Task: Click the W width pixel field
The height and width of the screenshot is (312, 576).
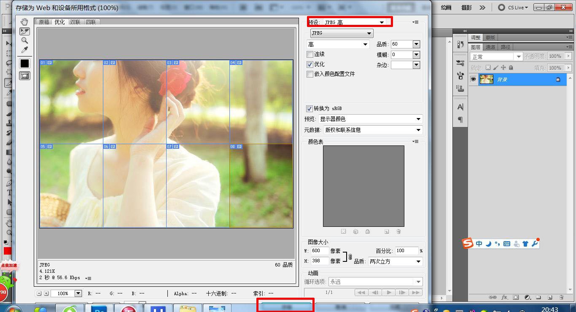Action: tap(319, 251)
